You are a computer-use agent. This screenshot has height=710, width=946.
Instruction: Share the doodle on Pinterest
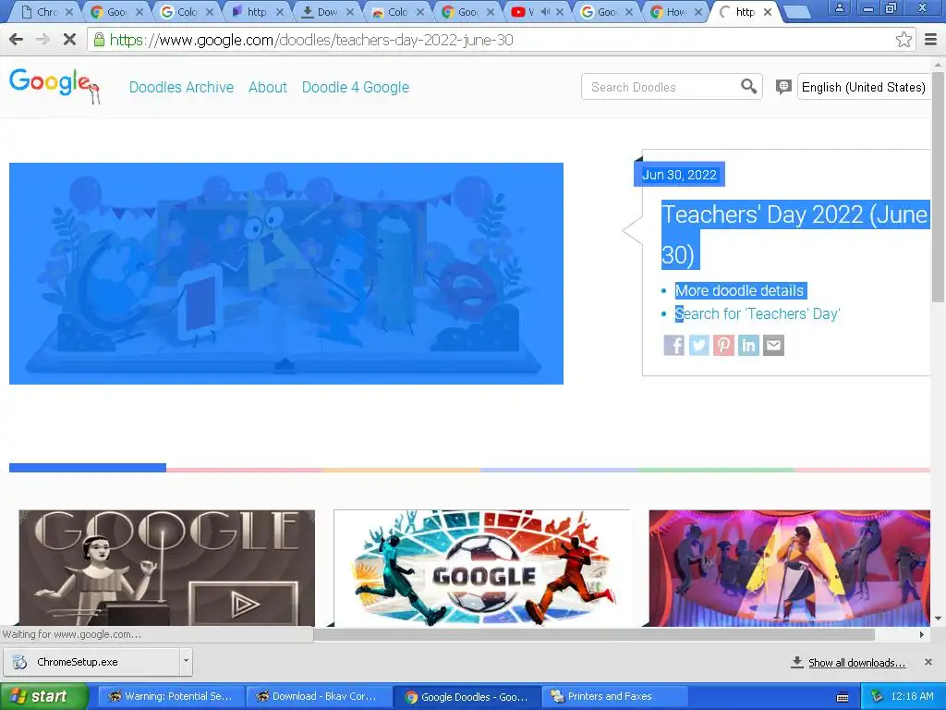pos(723,346)
